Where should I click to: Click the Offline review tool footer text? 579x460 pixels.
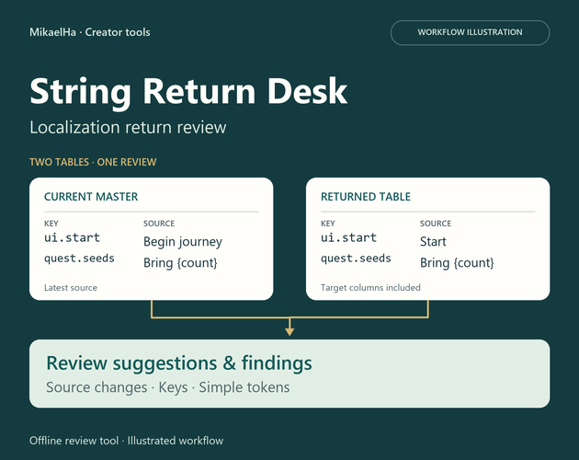(x=126, y=441)
